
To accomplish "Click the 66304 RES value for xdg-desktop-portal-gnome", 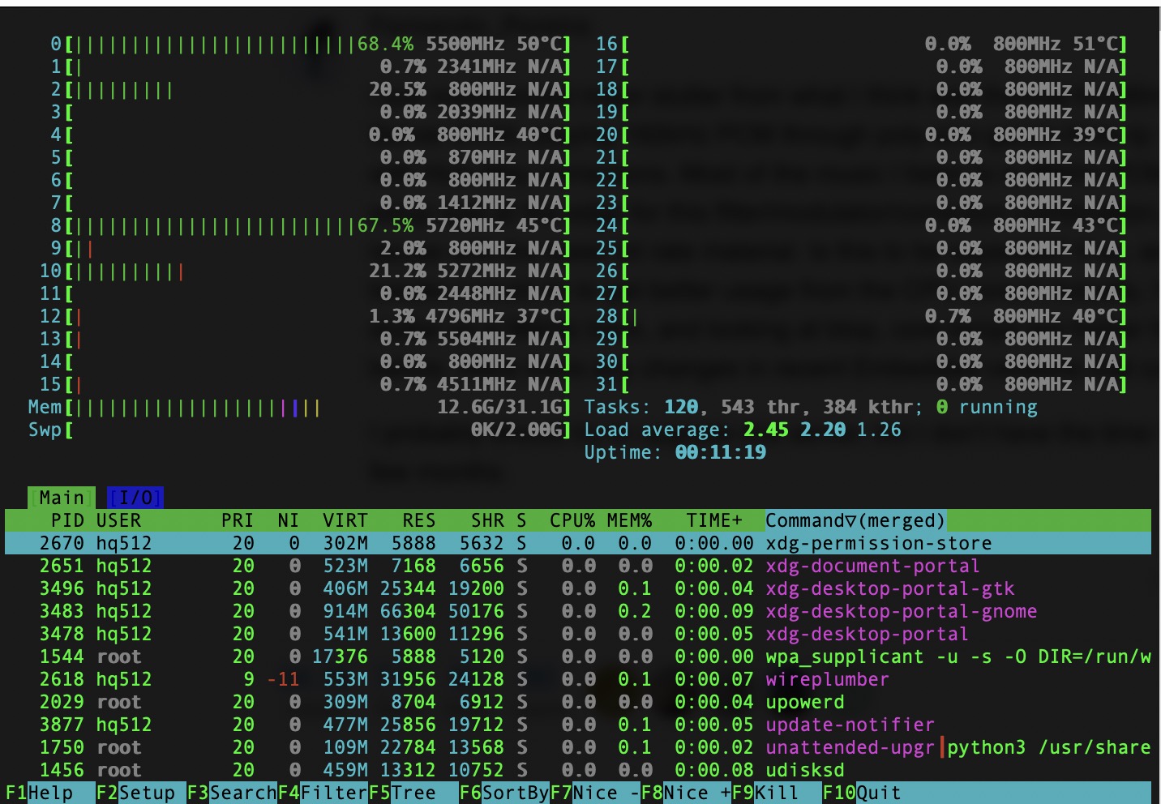I will 408,611.
